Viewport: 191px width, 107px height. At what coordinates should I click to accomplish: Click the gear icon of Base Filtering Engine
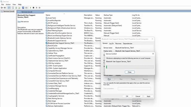(47, 30)
